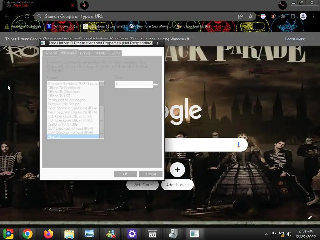Image resolution: width=320 pixels, height=240 pixels.
Task: Open the Extensions puzzle piece menu
Action: pyautogui.click(x=283, y=16)
